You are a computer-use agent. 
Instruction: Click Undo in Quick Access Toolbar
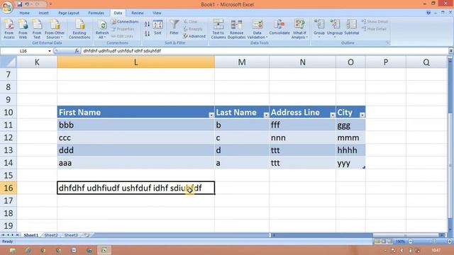coord(27,4)
